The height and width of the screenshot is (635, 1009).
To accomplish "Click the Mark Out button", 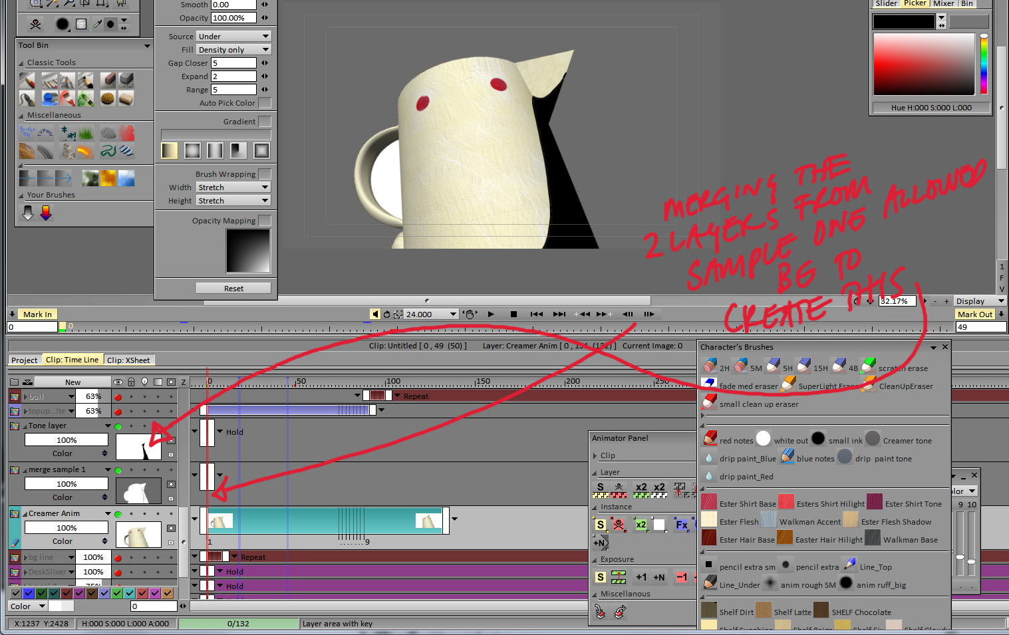I will (975, 315).
